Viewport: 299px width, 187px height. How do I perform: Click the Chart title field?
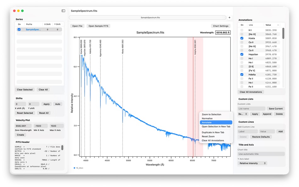[x=261, y=154]
